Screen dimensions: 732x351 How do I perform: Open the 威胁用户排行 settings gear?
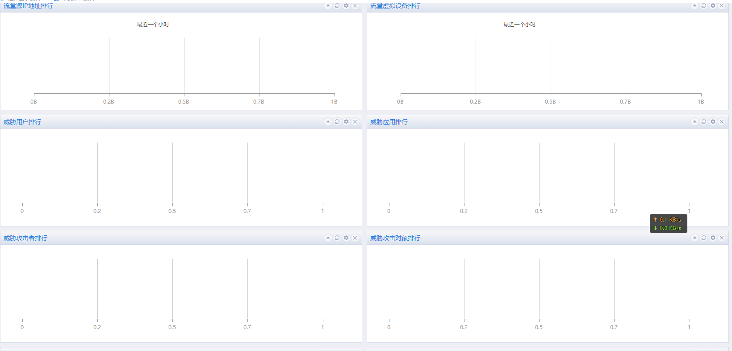(x=346, y=121)
